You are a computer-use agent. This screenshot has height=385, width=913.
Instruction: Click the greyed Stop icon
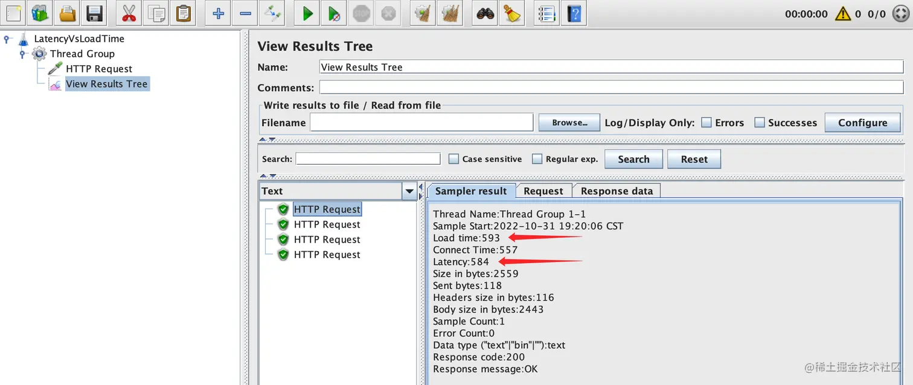(361, 13)
